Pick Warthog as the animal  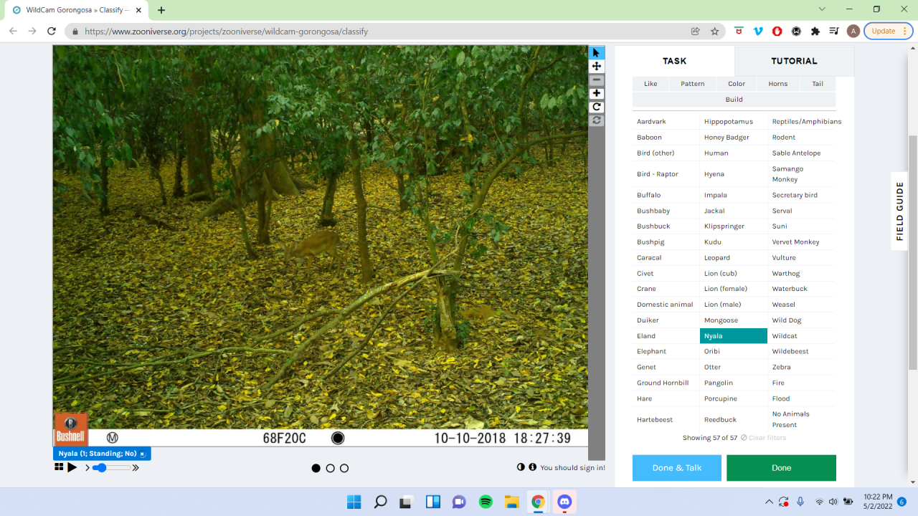pyautogui.click(x=802, y=273)
